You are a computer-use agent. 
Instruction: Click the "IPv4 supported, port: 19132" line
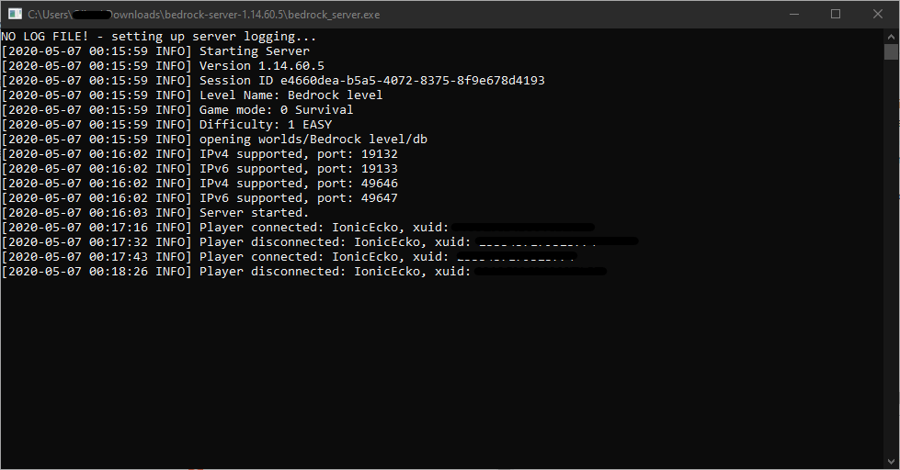click(298, 154)
